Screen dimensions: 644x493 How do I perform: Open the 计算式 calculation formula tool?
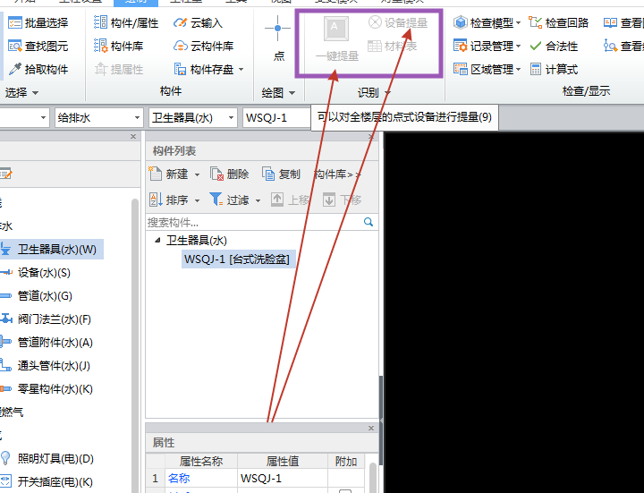(x=554, y=69)
